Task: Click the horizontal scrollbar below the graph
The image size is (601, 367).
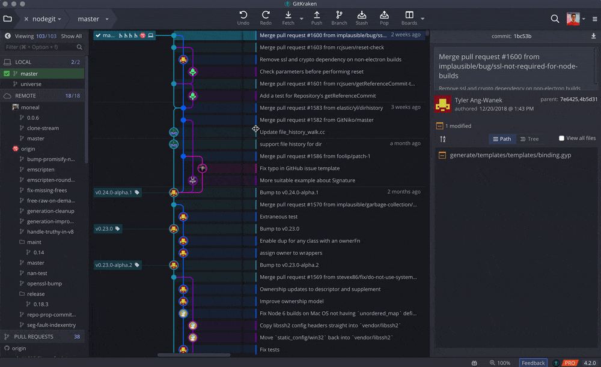Action: 194,355
